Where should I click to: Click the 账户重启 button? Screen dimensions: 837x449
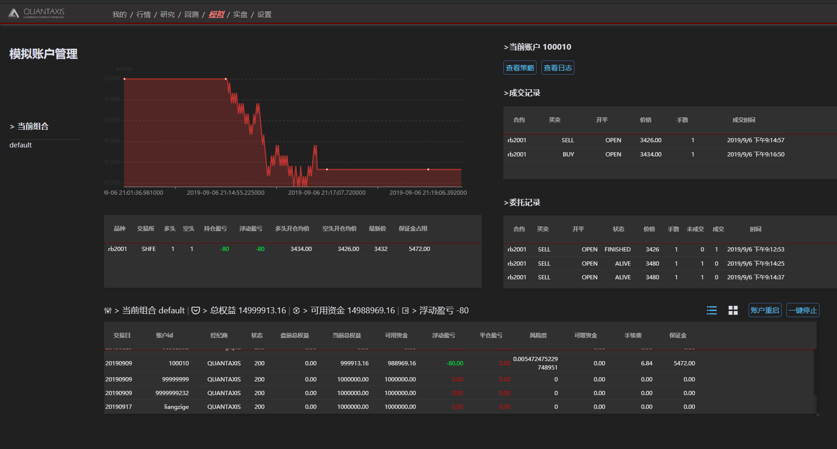765,310
